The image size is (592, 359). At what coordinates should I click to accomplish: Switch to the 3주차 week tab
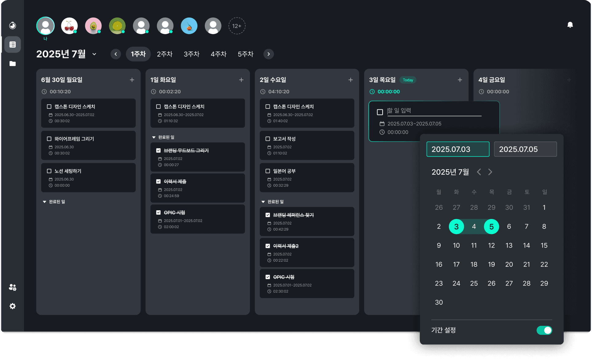[x=192, y=54]
